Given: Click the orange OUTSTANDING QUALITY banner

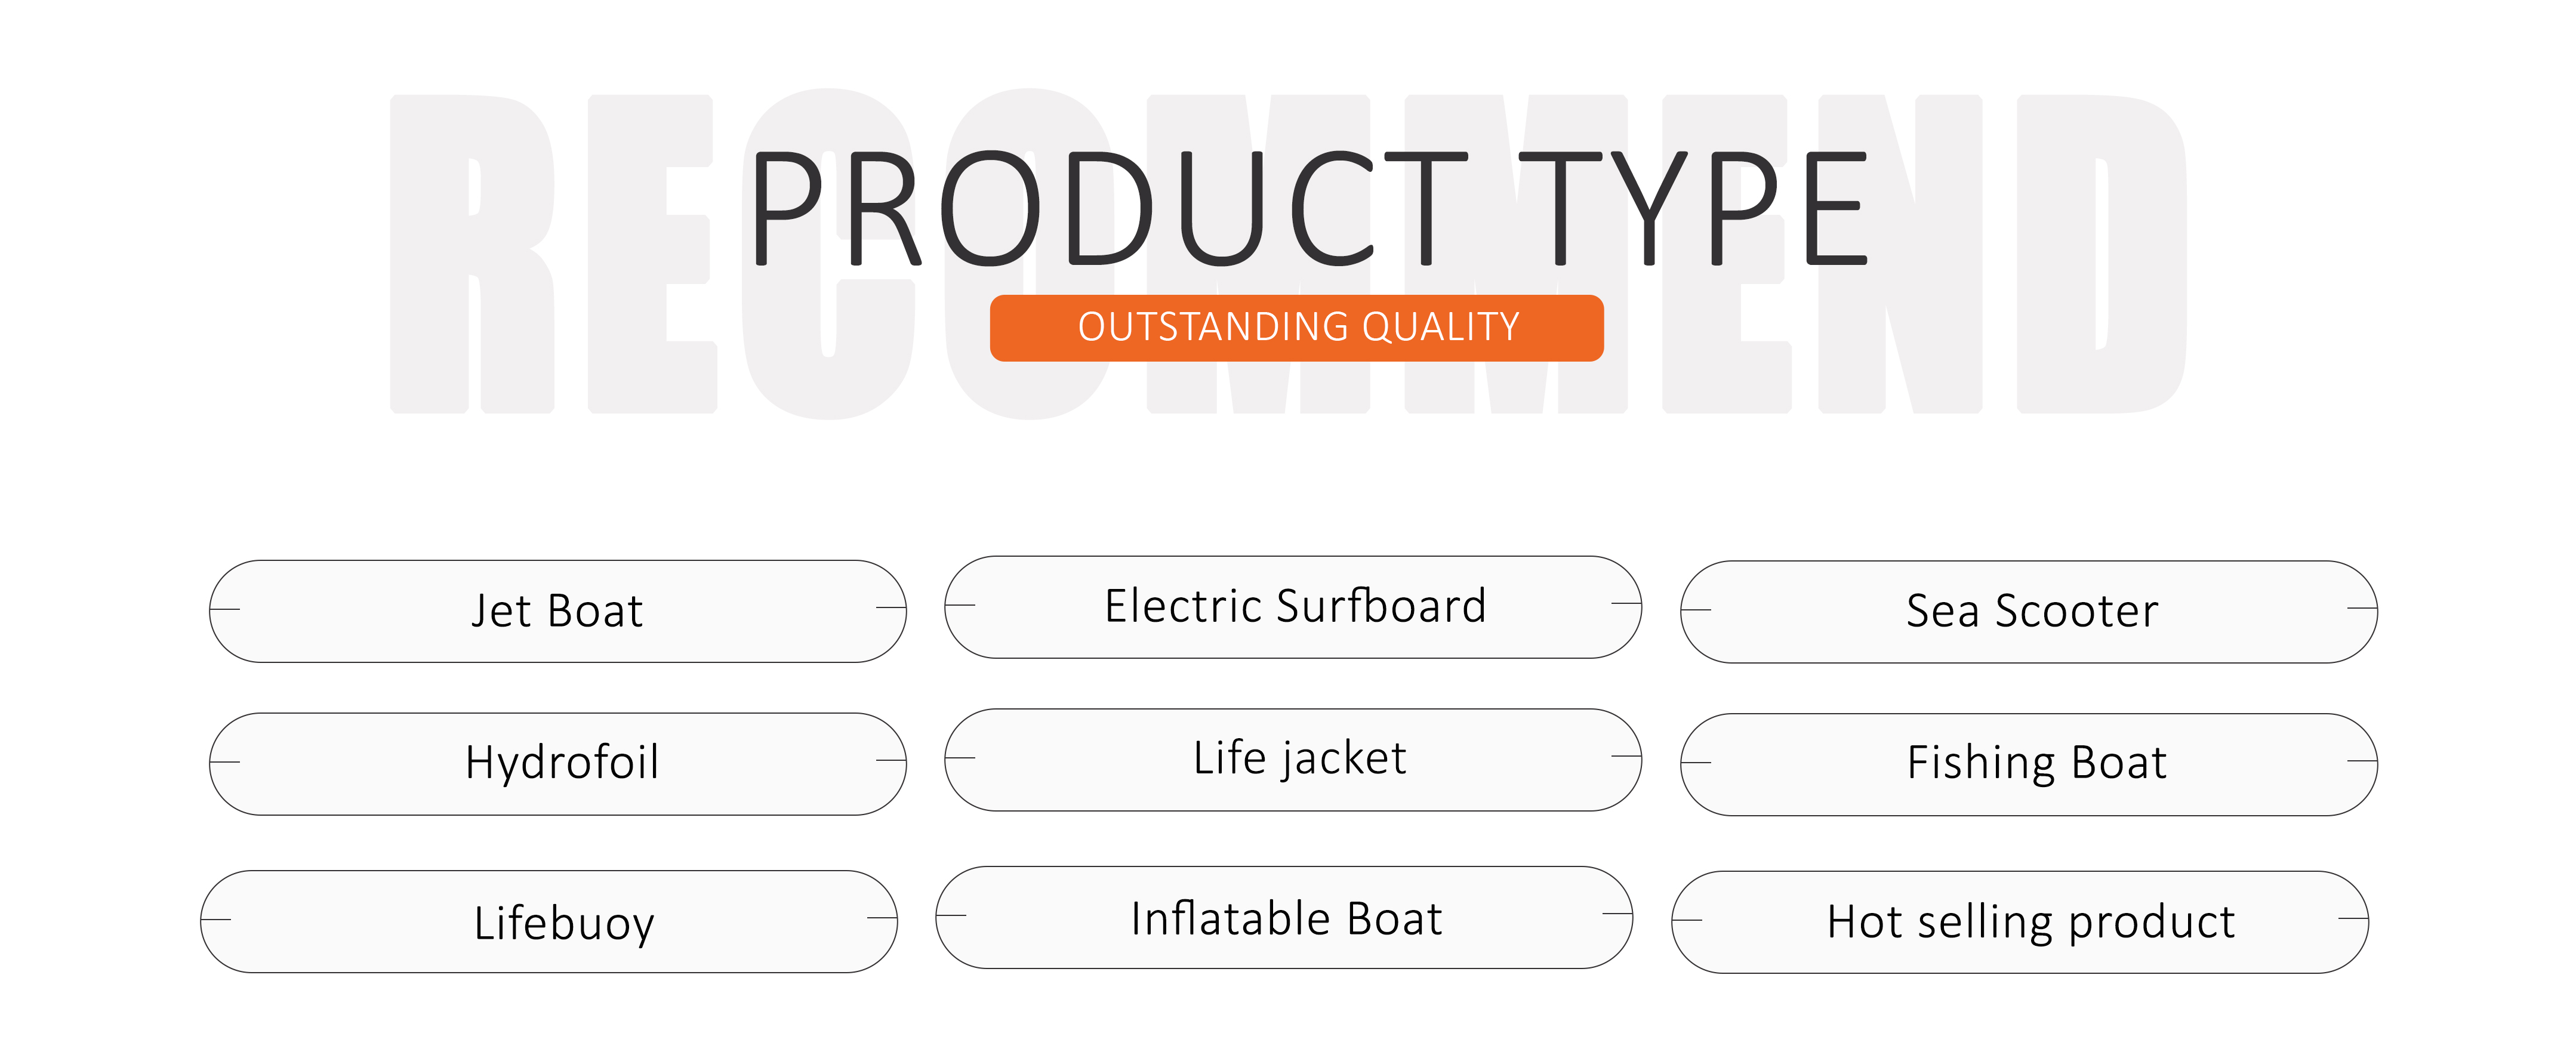Looking at the screenshot, I should [x=1297, y=328].
